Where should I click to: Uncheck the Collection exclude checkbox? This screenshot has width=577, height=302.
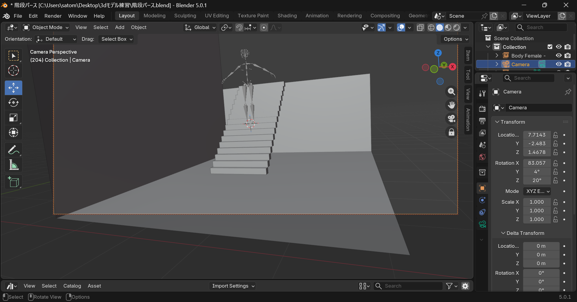pos(550,47)
